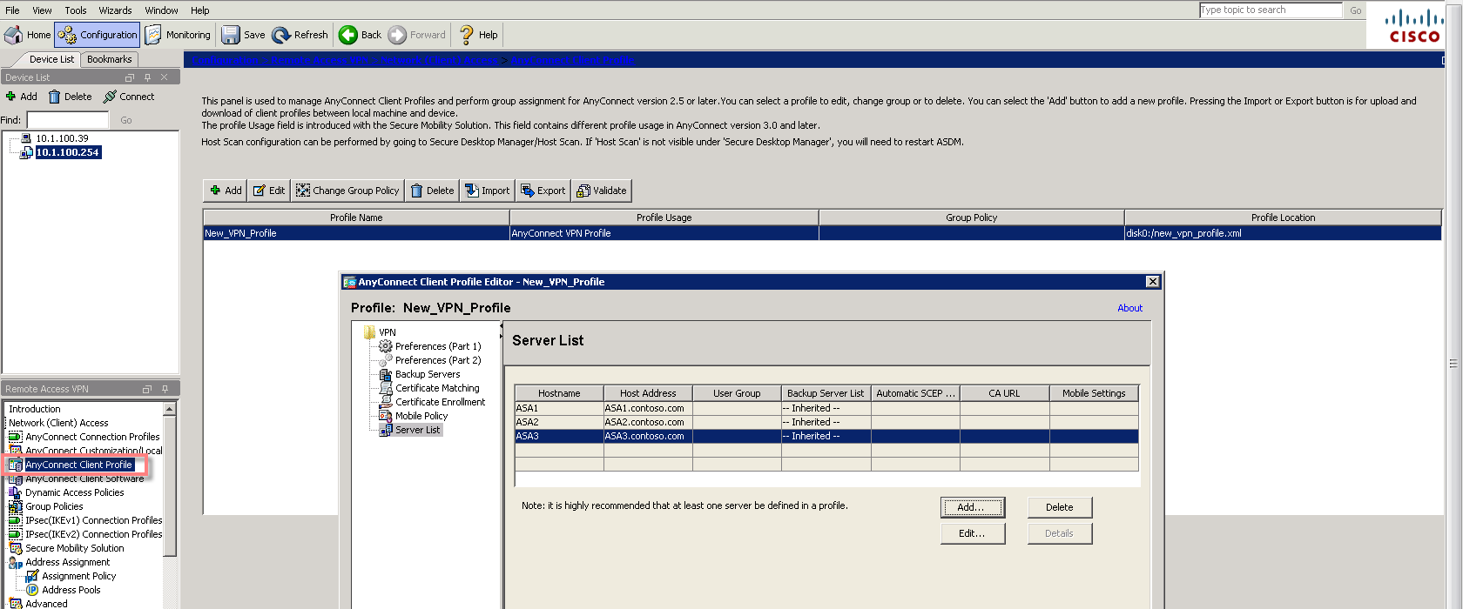Viewport: 1463px width, 609px height.
Task: Save the running configuration
Action: [243, 35]
